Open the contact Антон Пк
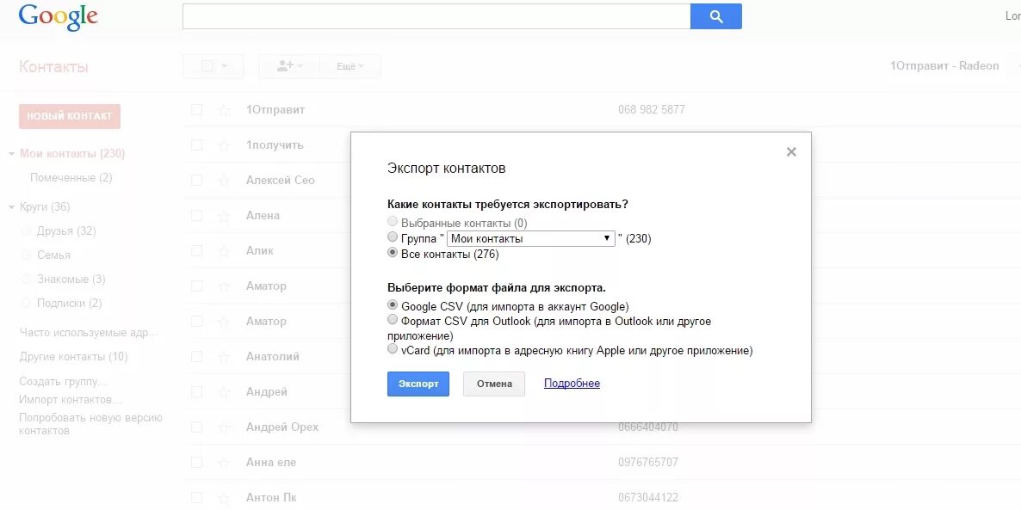This screenshot has height=510, width=1021. (271, 498)
